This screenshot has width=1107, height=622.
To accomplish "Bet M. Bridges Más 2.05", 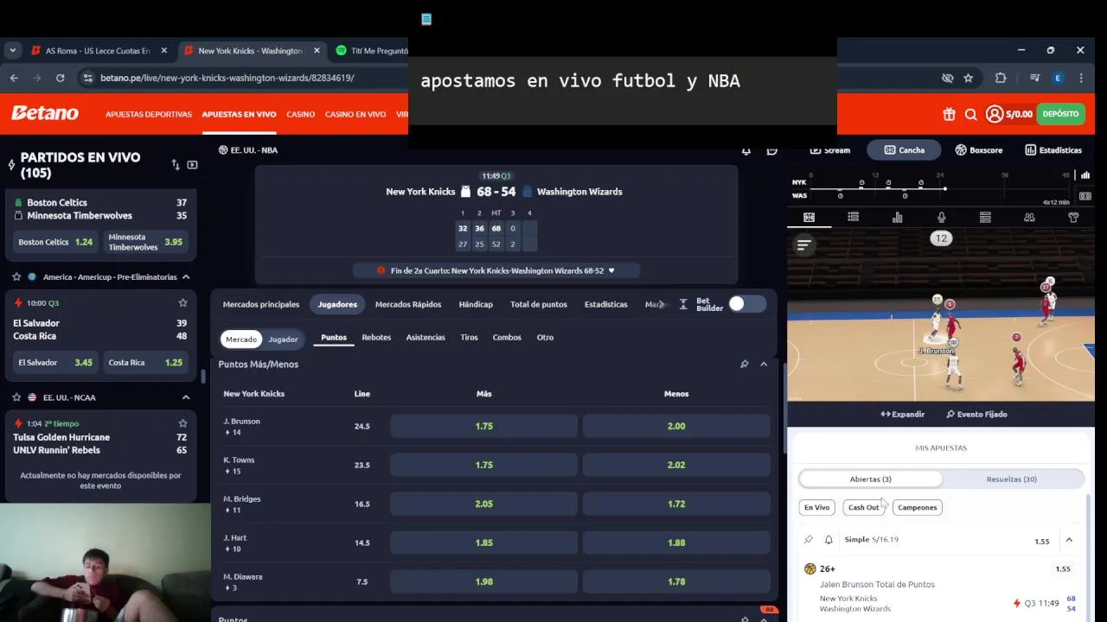I will click(483, 504).
